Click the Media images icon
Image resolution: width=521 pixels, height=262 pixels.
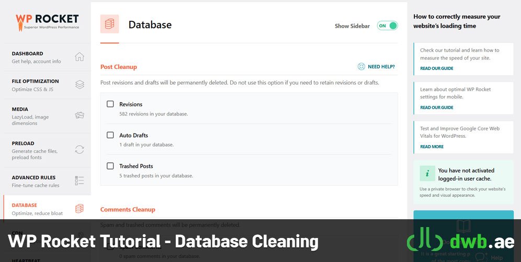tap(80, 115)
